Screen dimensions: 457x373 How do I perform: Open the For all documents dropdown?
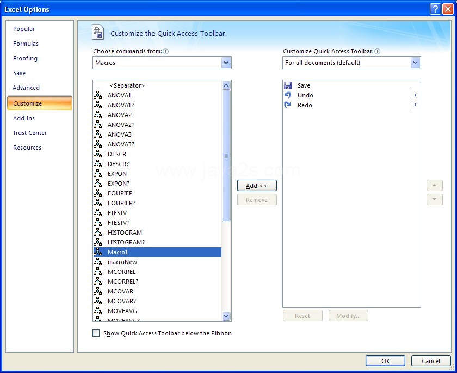click(415, 63)
